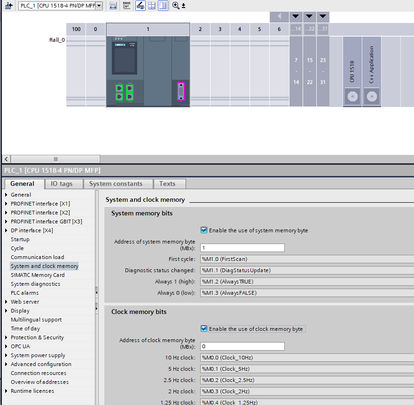
Task: Open Time of day settings
Action: (25, 329)
